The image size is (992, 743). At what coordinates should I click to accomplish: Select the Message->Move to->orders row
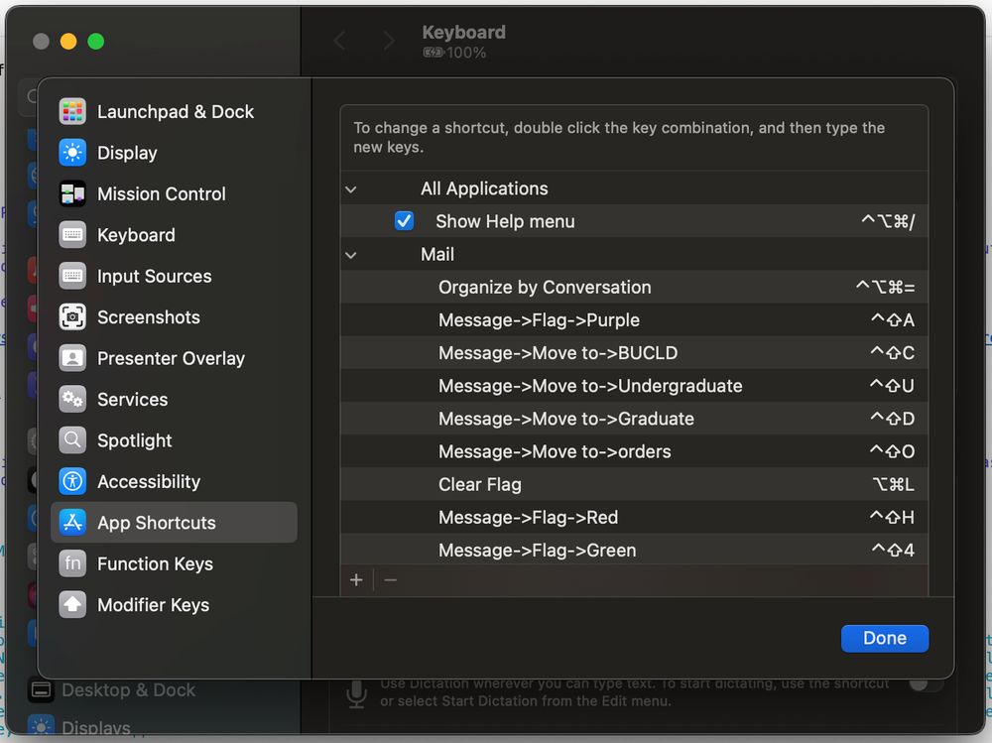(634, 451)
